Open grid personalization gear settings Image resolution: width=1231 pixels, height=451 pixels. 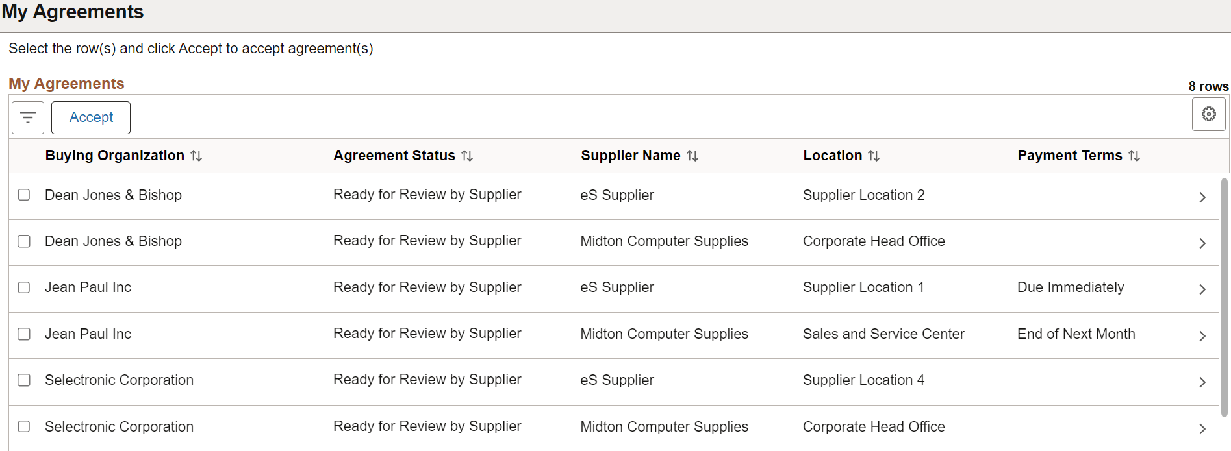pos(1208,114)
